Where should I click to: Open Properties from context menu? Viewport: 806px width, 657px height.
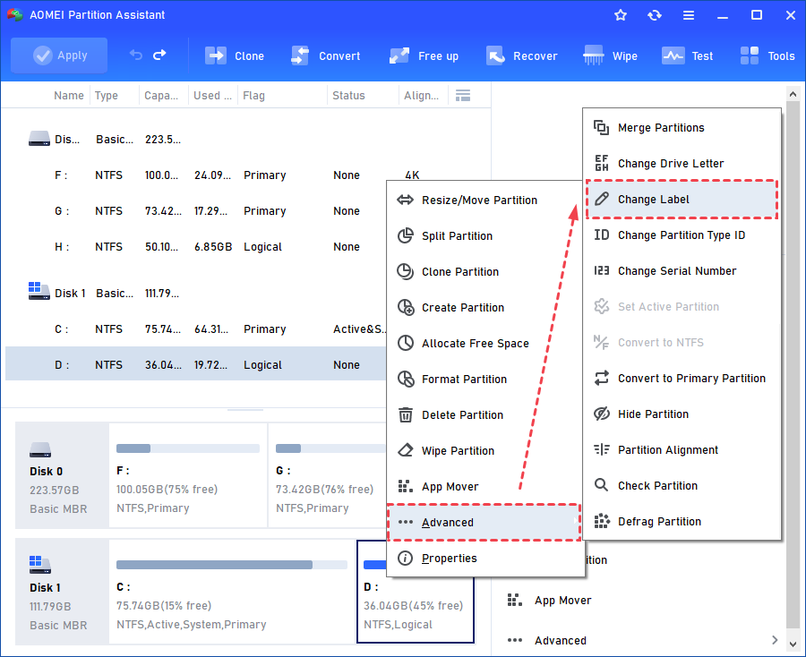pyautogui.click(x=484, y=559)
